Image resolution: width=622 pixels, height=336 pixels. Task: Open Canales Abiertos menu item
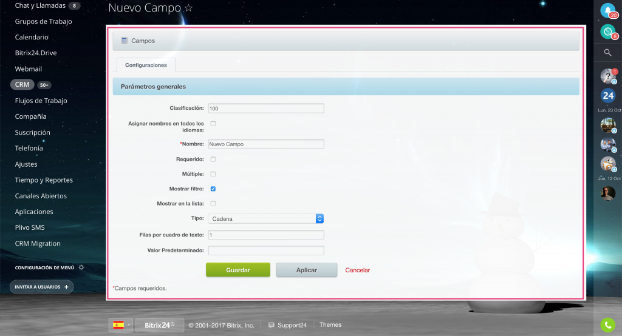(x=41, y=196)
